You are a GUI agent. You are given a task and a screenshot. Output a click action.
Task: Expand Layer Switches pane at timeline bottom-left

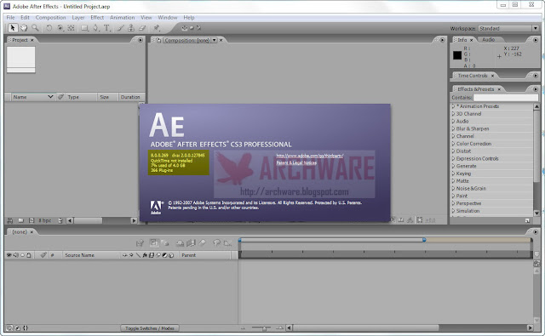(9, 327)
